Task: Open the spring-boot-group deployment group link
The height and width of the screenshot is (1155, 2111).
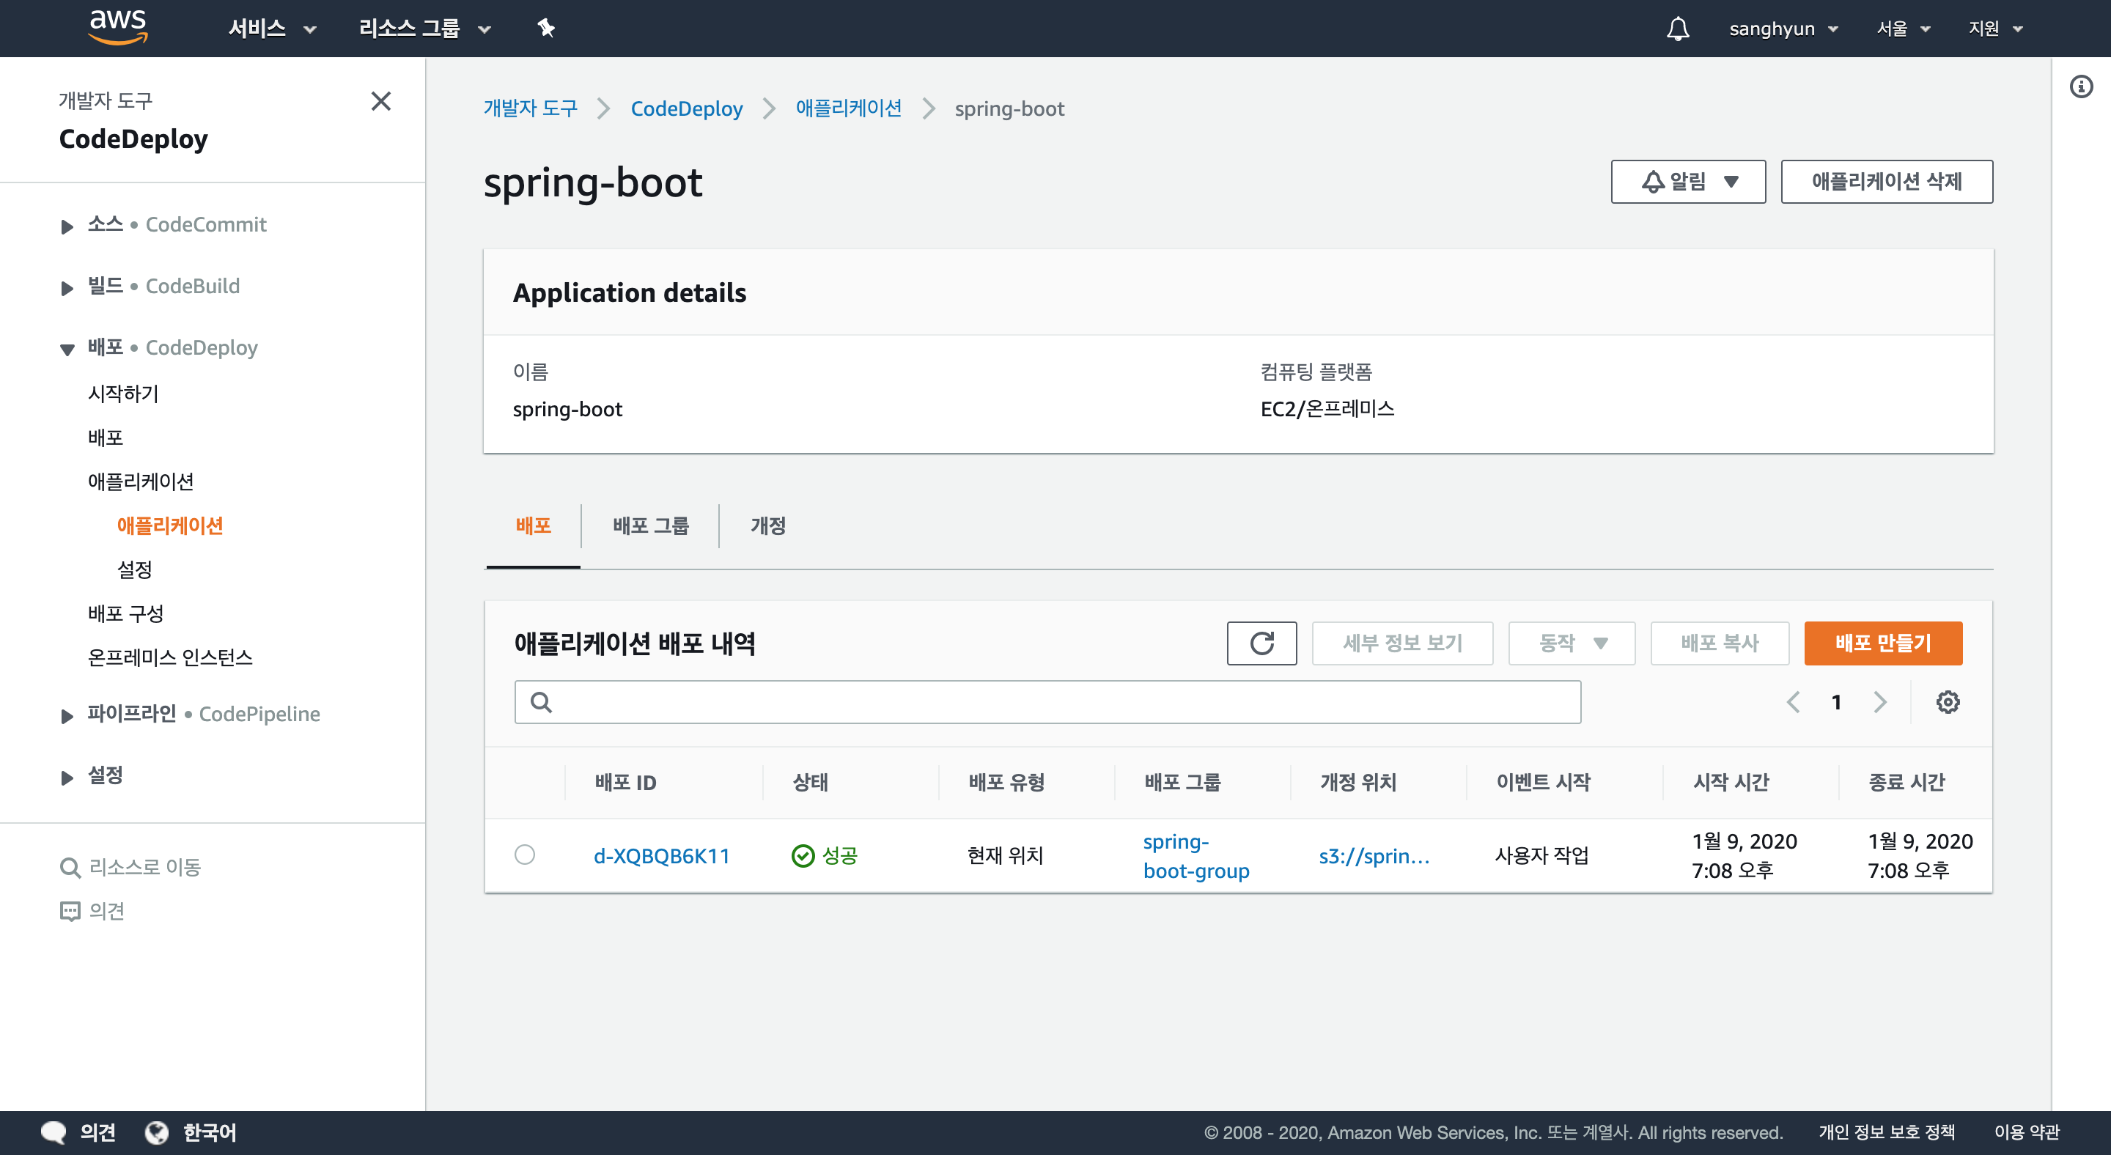Action: tap(1195, 855)
